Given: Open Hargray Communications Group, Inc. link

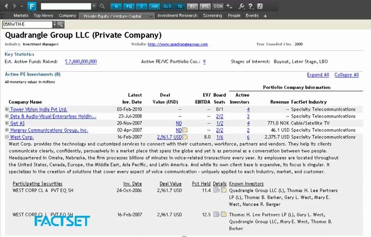Looking at the screenshot, I should [49, 130].
